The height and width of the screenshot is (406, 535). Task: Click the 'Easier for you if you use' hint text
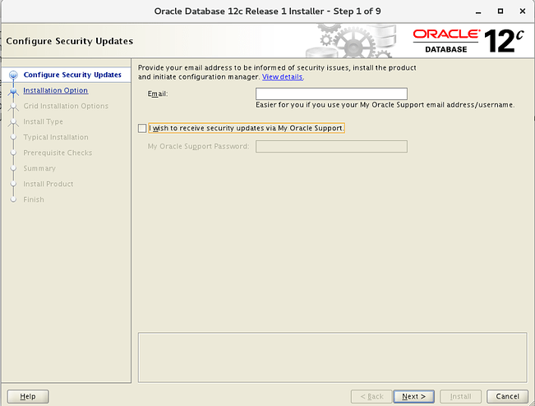[x=385, y=105]
